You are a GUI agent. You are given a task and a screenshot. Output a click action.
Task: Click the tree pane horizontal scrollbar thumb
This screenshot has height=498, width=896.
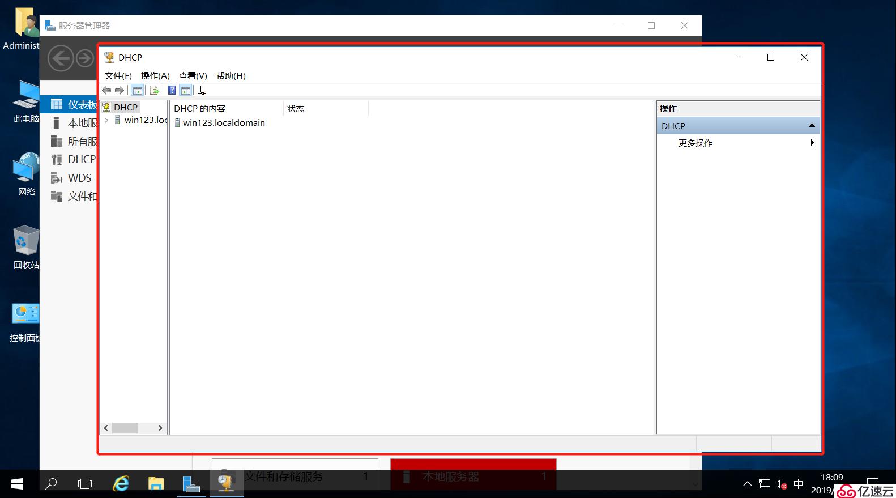pos(125,428)
